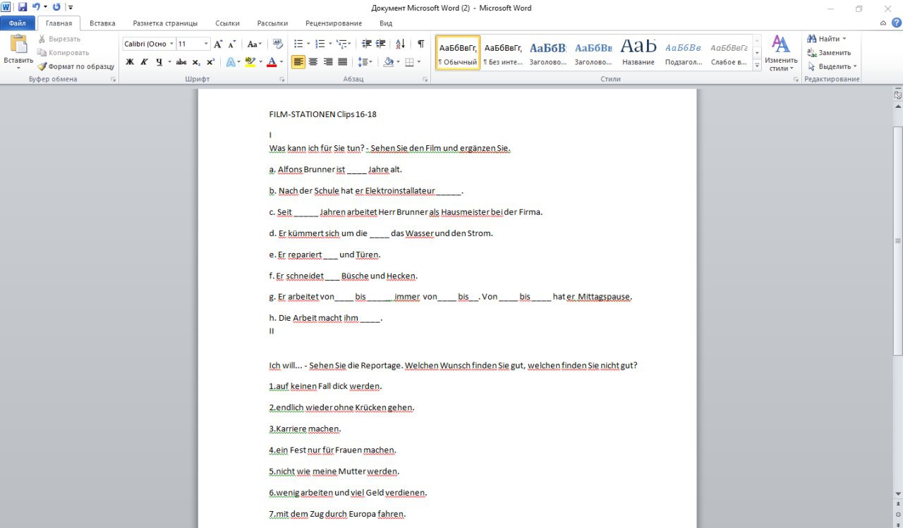Click the Subscript icon
The width and height of the screenshot is (903, 528).
tap(196, 62)
